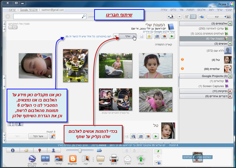
Task: Switch to flat folder list view
Action: (193, 17)
